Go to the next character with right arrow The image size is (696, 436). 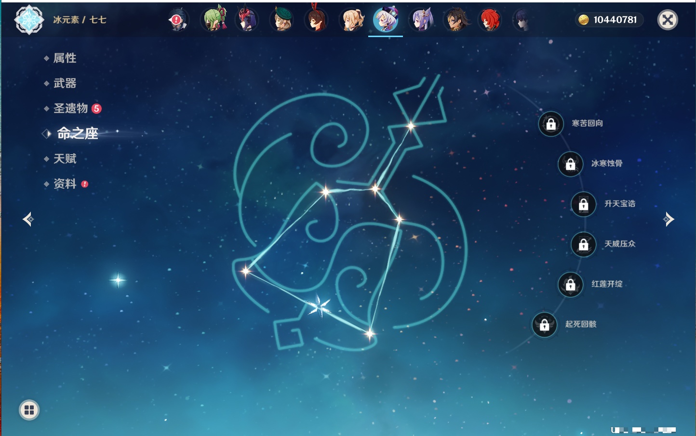[x=669, y=219]
